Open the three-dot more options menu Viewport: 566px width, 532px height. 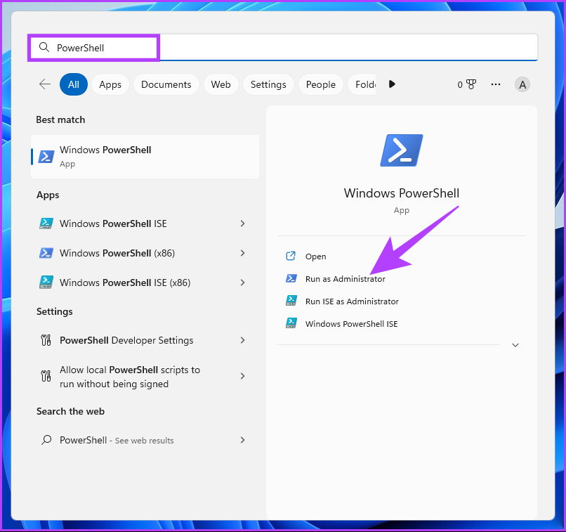496,84
